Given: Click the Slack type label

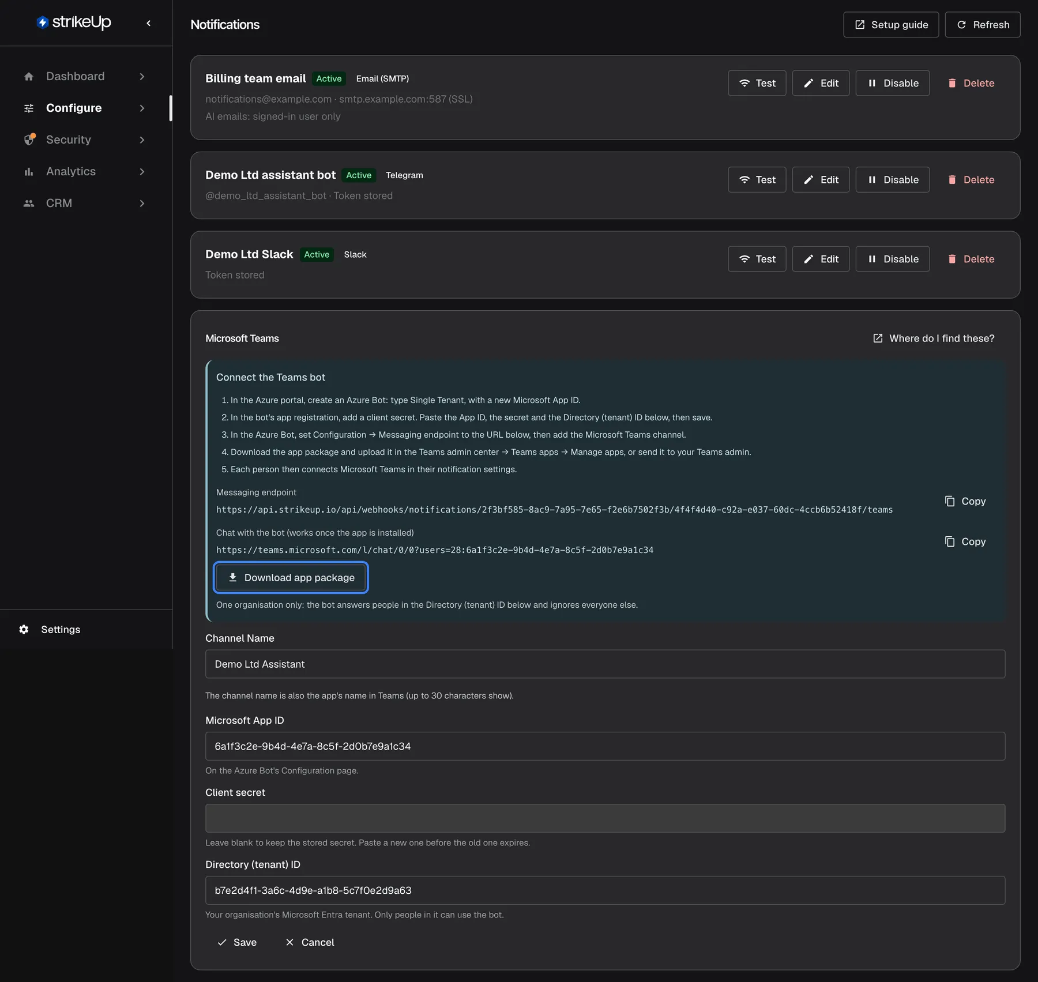Looking at the screenshot, I should pyautogui.click(x=355, y=254).
